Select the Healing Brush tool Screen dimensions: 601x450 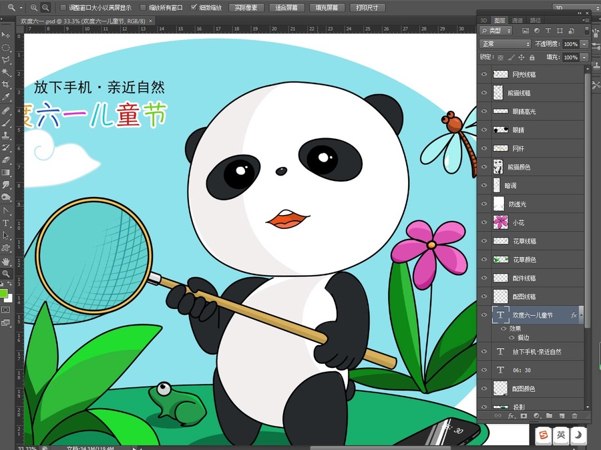click(6, 111)
